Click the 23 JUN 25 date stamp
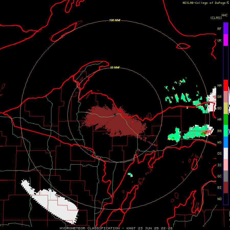The image size is (230, 230). click(x=148, y=228)
